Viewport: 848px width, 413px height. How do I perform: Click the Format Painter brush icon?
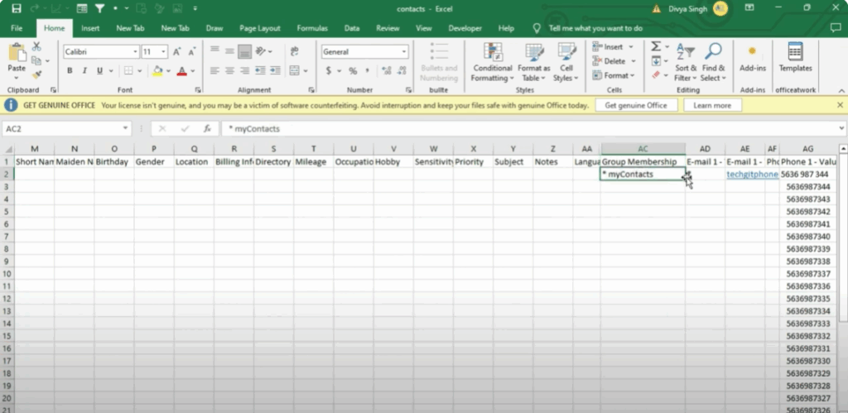tap(36, 74)
